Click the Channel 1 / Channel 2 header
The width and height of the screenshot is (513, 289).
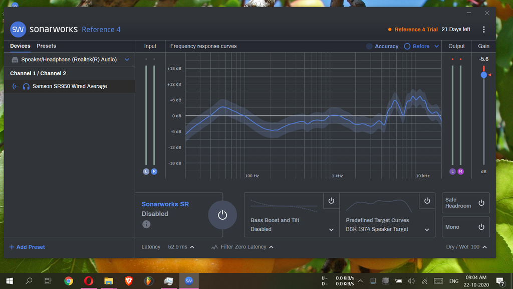pos(38,73)
